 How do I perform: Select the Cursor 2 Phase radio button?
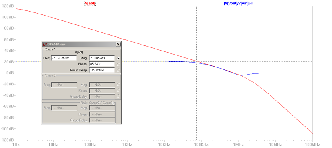click(118, 90)
